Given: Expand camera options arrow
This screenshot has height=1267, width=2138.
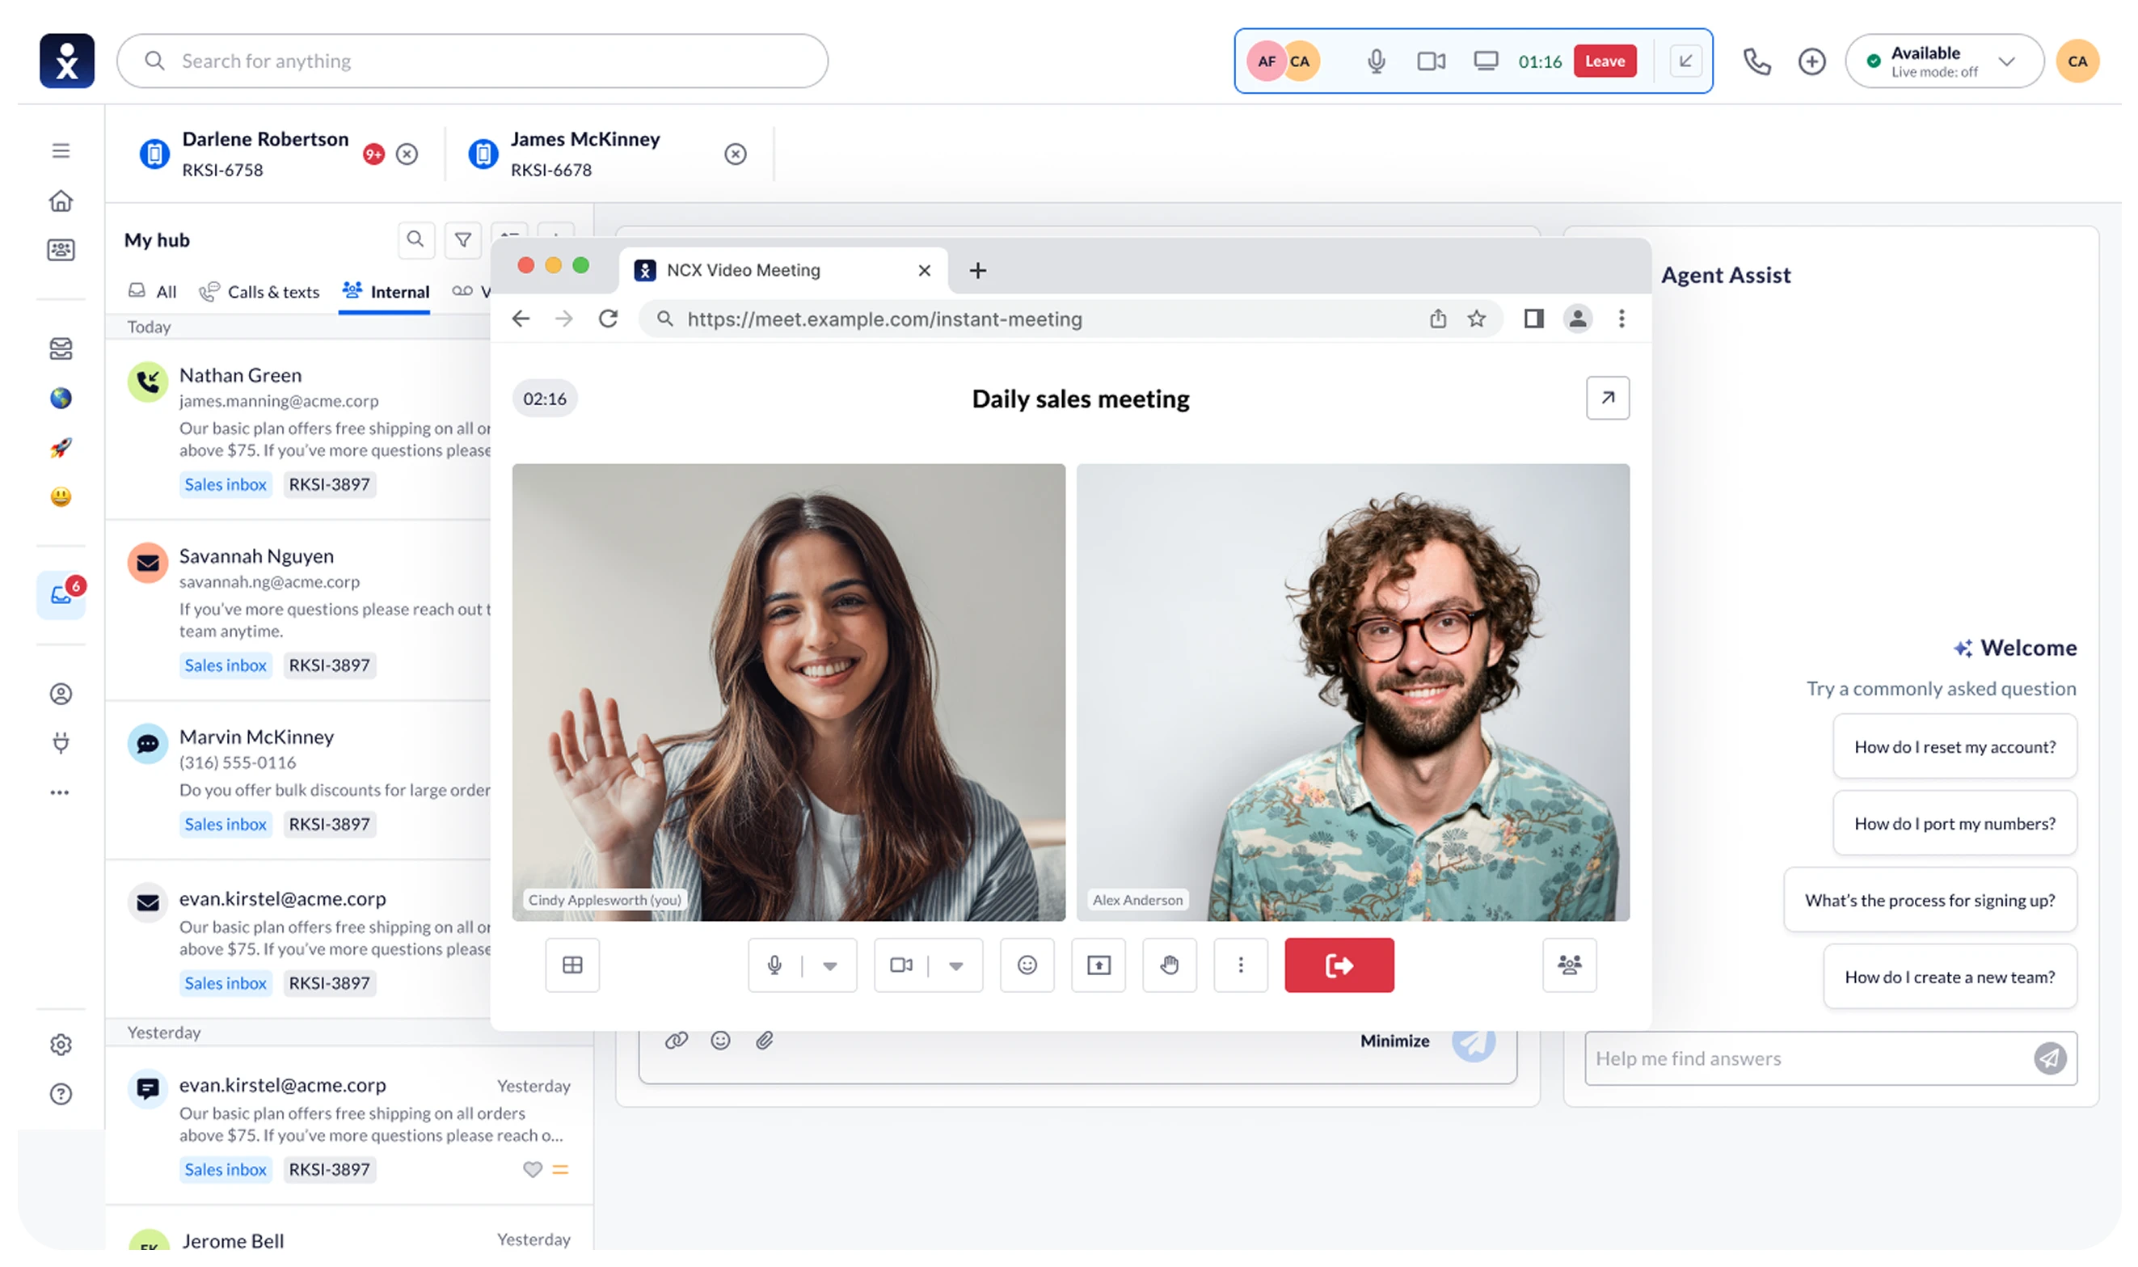Looking at the screenshot, I should tap(956, 965).
